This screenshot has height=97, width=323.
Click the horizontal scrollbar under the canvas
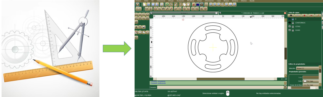click(215, 79)
